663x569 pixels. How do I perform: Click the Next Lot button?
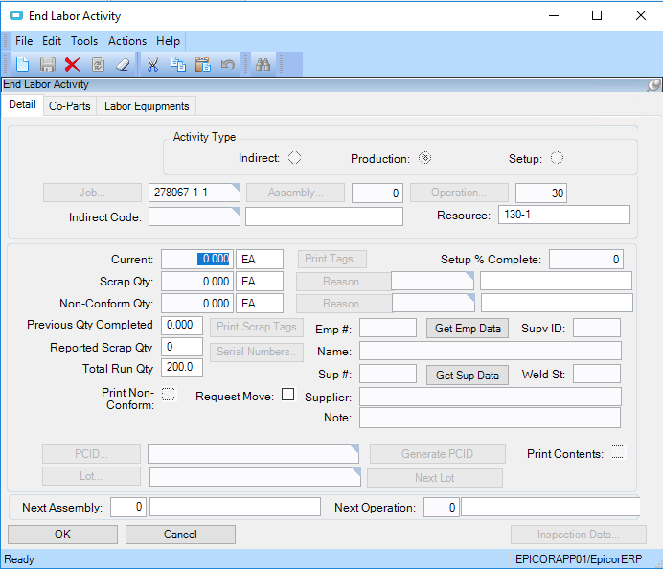pyautogui.click(x=435, y=478)
